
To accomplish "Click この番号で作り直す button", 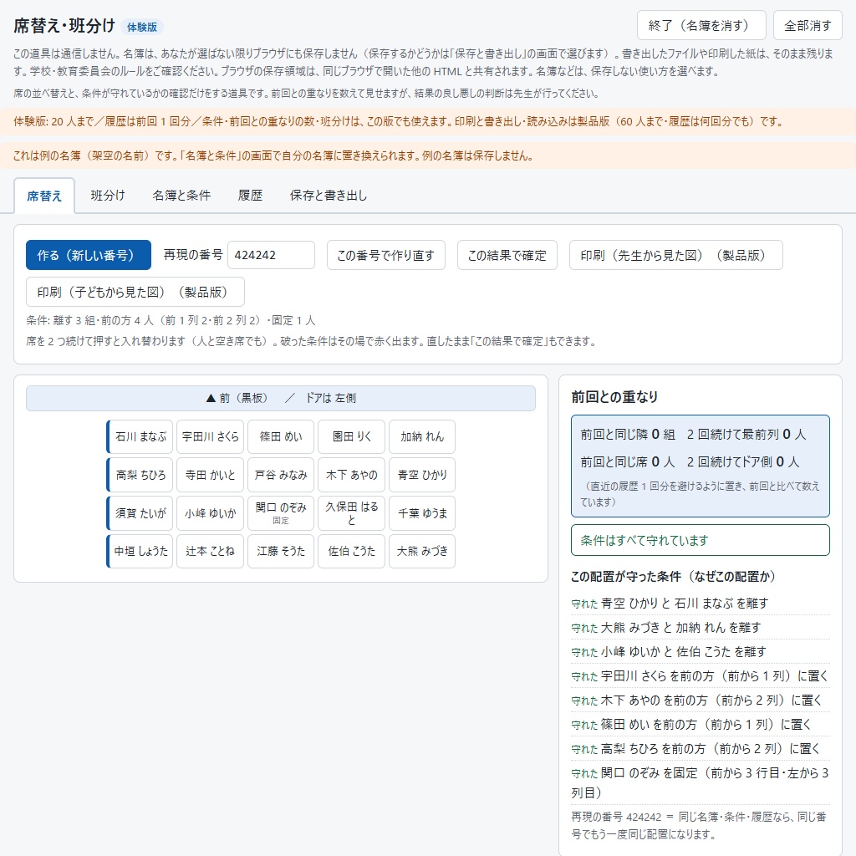I will pyautogui.click(x=386, y=255).
